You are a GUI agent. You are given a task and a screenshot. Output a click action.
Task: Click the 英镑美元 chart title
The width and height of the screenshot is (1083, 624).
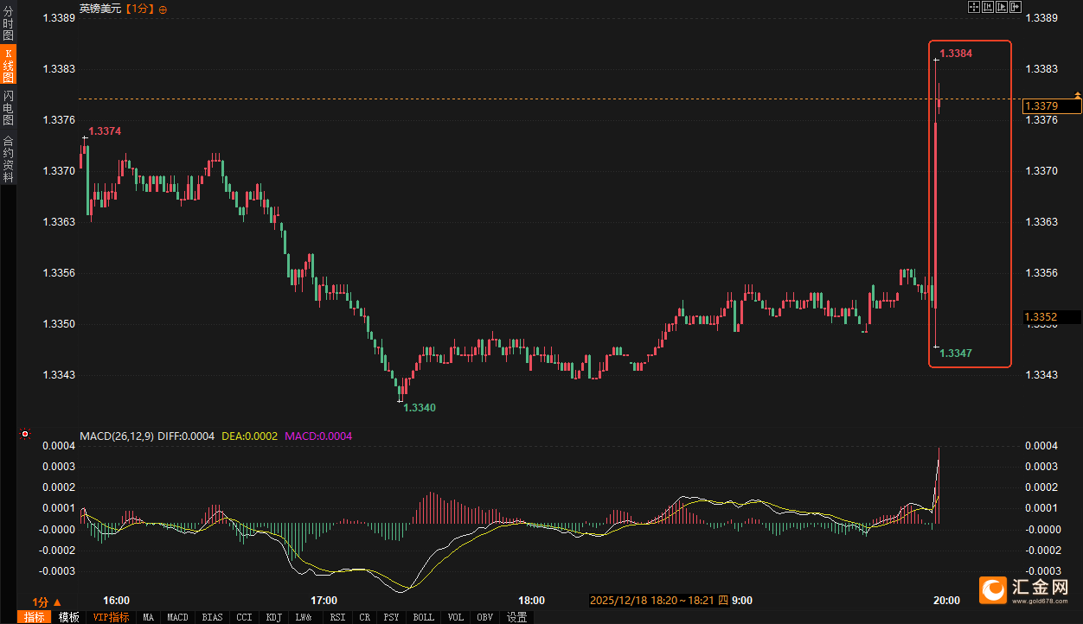pos(100,9)
